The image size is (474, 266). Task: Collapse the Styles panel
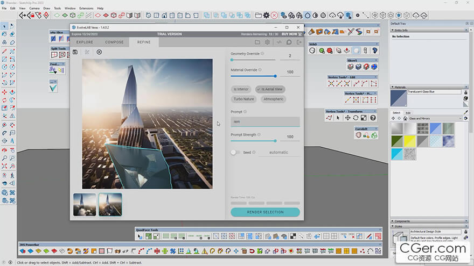pos(393,226)
